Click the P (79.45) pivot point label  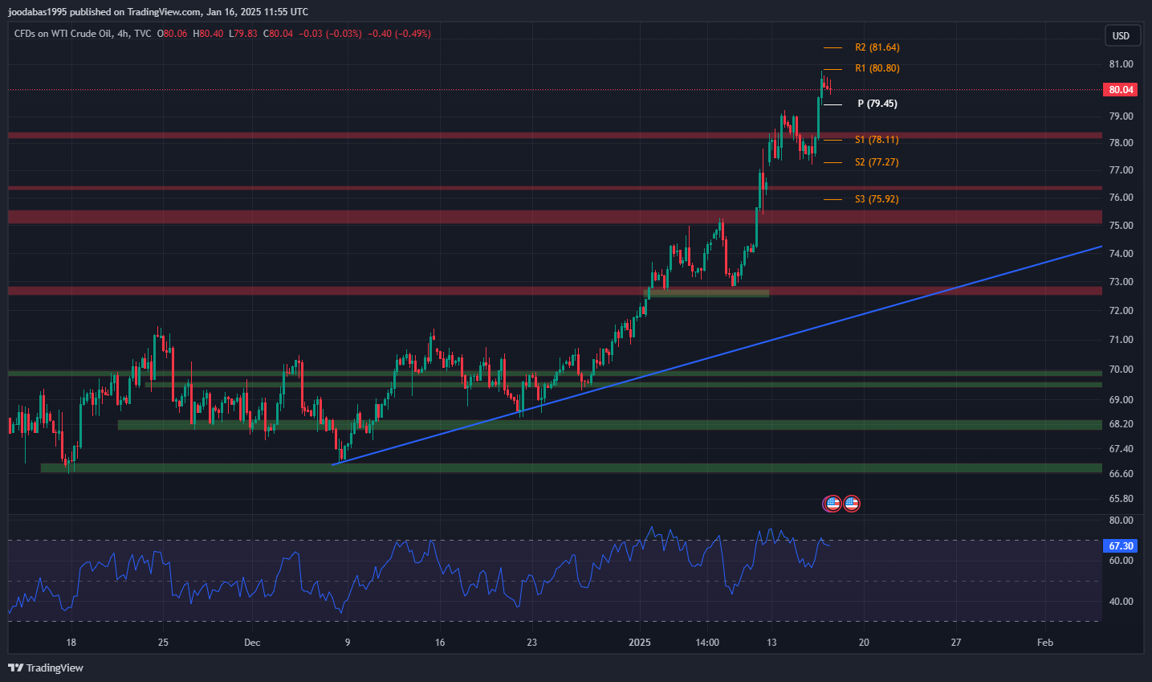877,104
